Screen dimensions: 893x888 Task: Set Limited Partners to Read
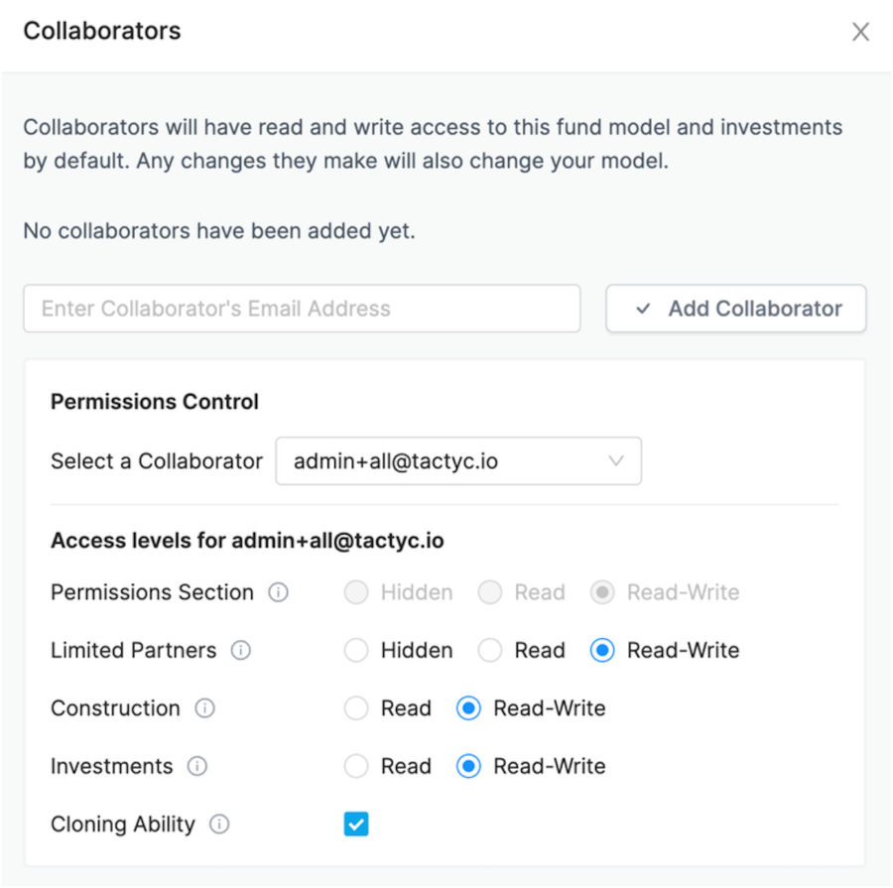(490, 650)
